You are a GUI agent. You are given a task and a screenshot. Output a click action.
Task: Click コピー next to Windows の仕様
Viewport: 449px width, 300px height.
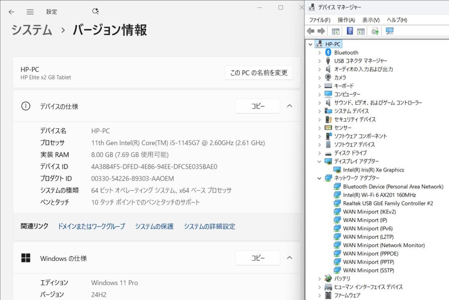(x=258, y=258)
